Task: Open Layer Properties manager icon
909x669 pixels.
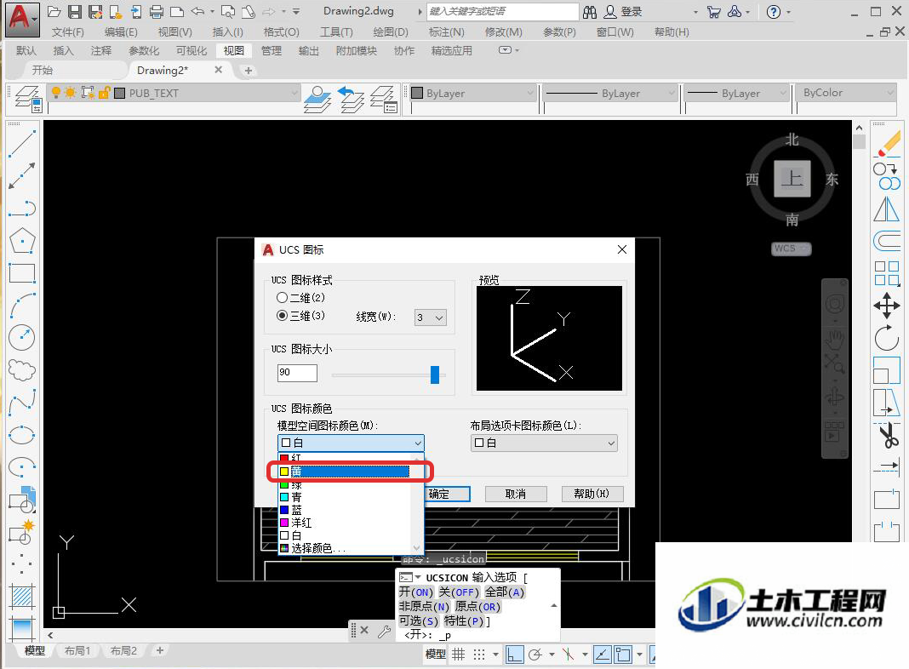Action: 28,99
